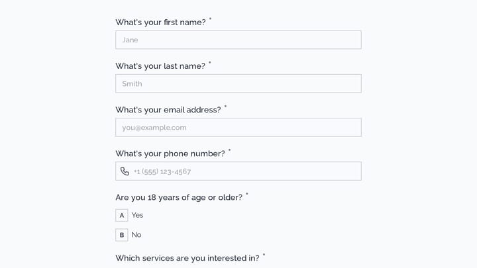Screen dimensions: 477x268
Task: Choose the Yes option label
Action: (137, 215)
